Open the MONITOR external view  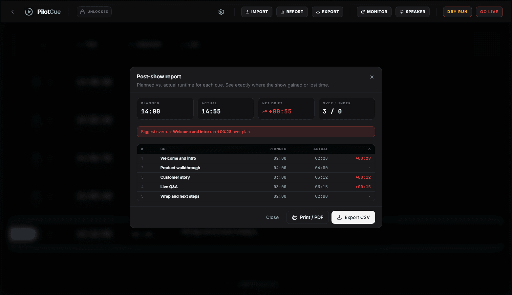coord(374,12)
